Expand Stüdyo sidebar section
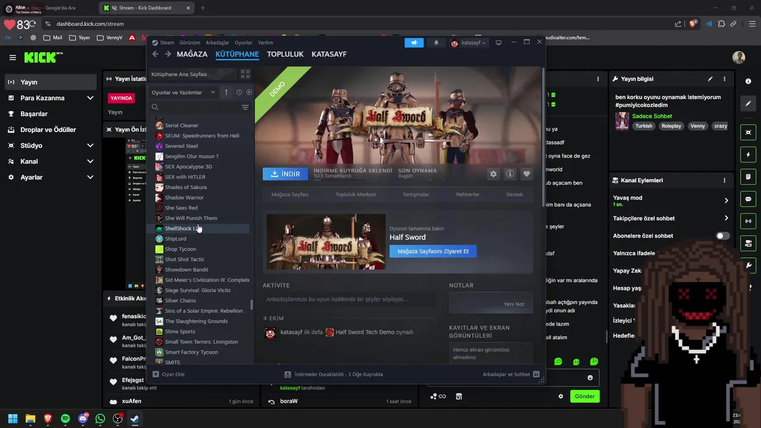Viewport: 761px width, 428px height. tap(90, 146)
